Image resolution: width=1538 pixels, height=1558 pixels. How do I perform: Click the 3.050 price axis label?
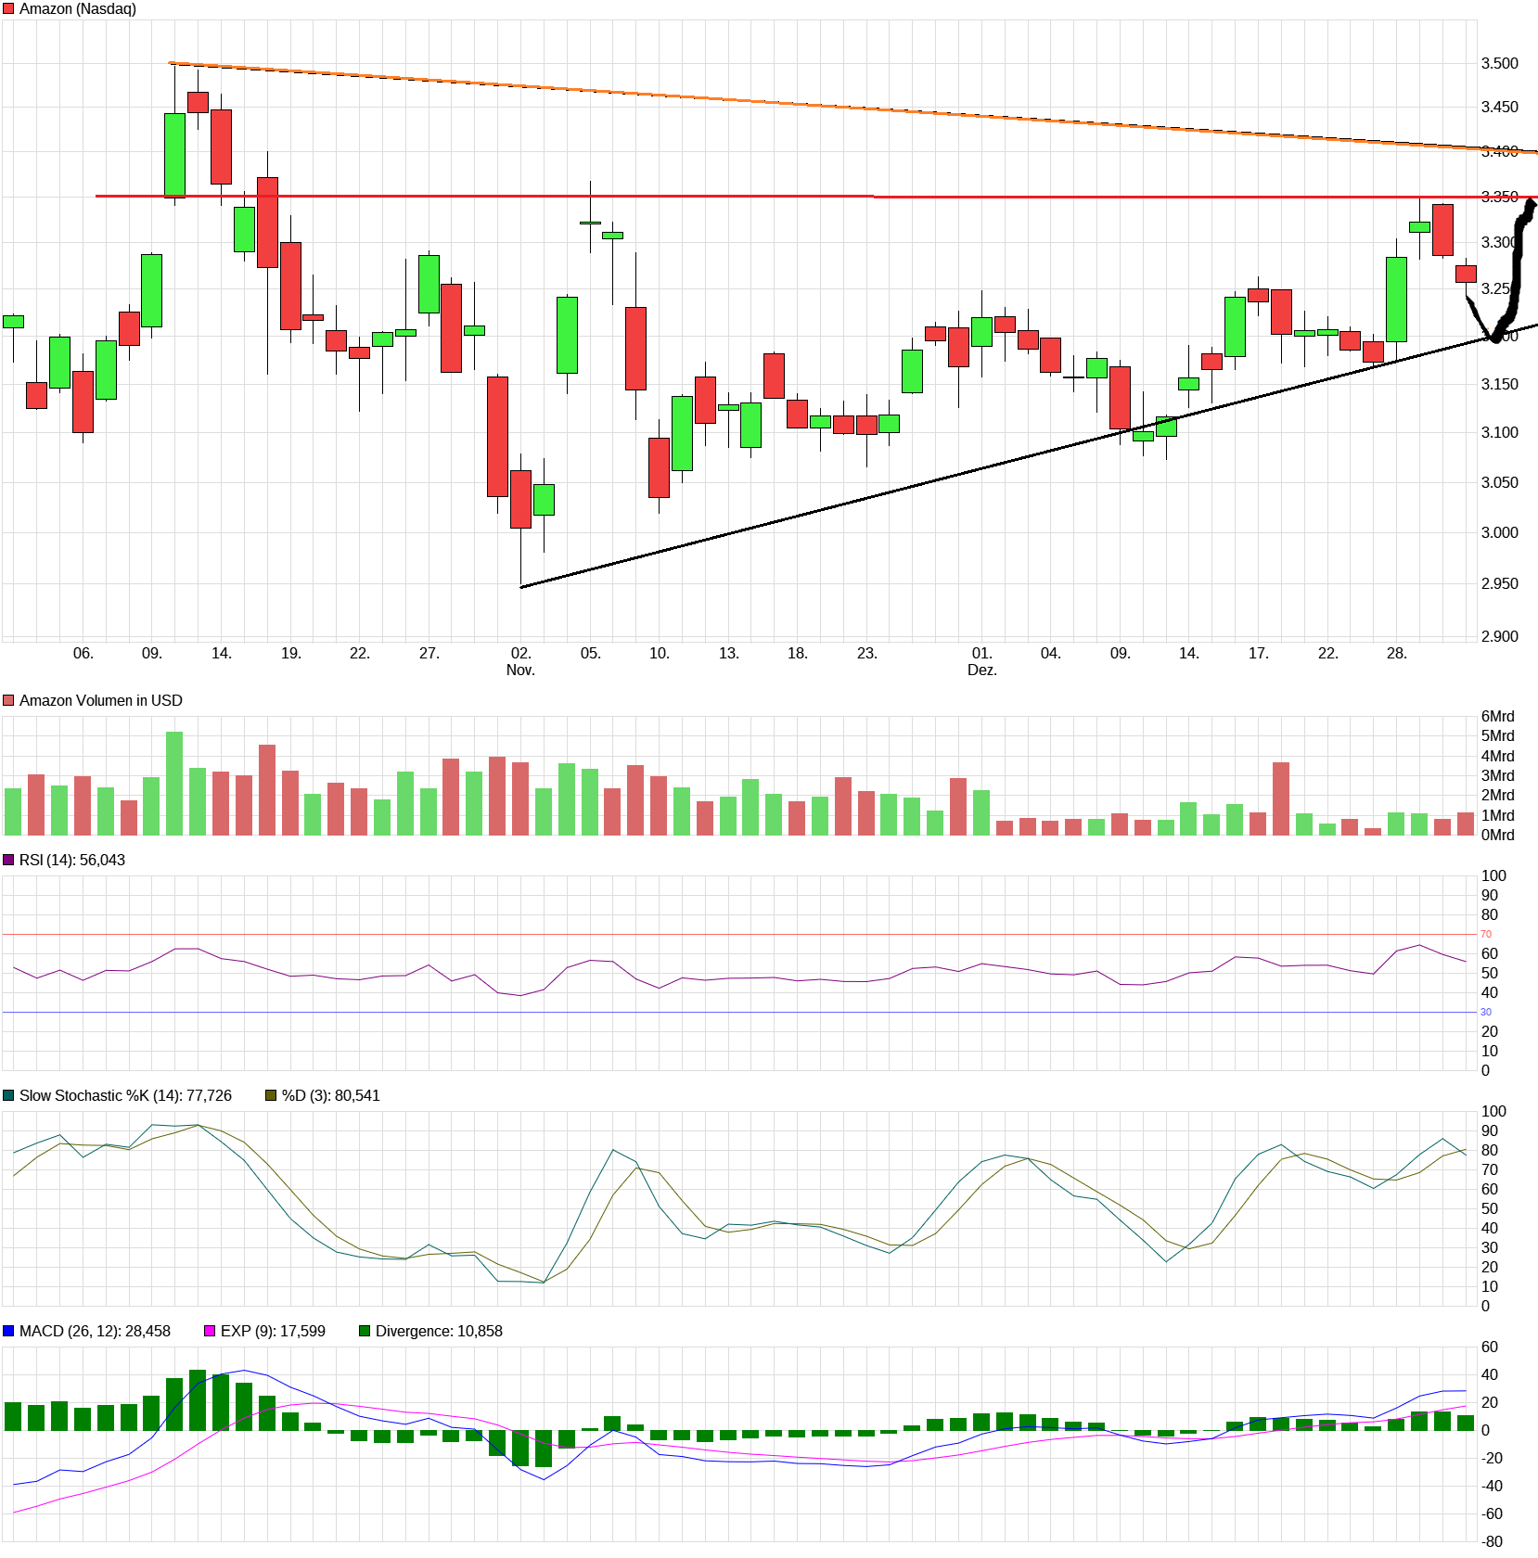[x=1500, y=482]
